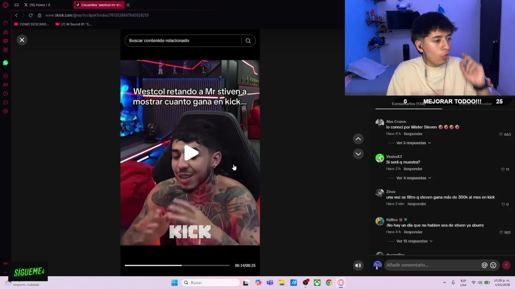The image size is (515, 289).
Task: Open Alex Cruzco's profile name
Action: (396, 122)
